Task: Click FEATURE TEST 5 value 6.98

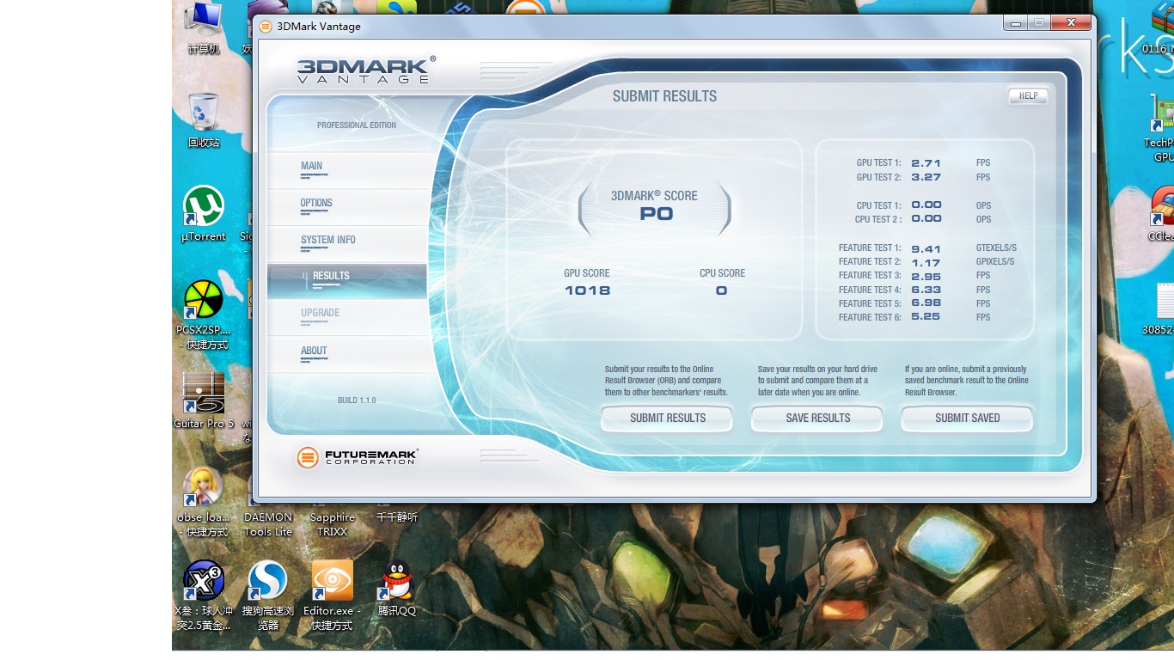Action: (926, 303)
